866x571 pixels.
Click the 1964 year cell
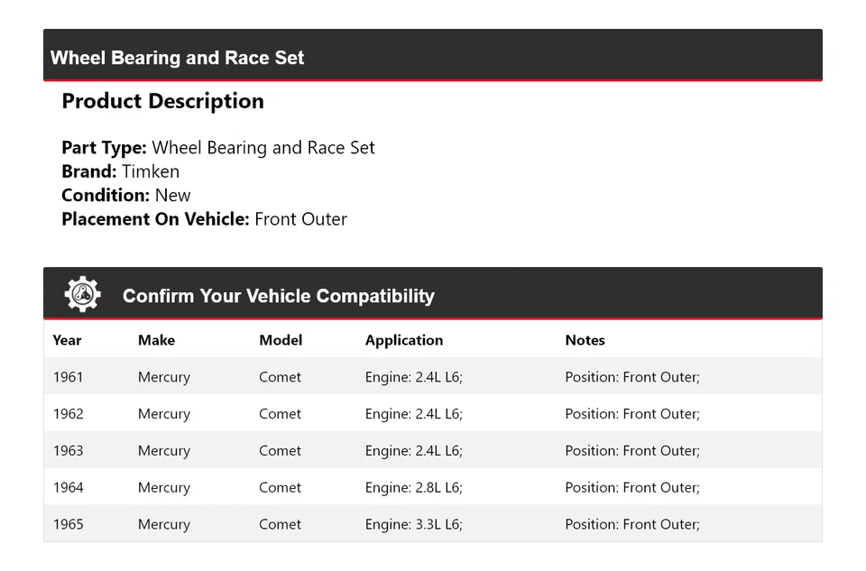click(x=68, y=488)
